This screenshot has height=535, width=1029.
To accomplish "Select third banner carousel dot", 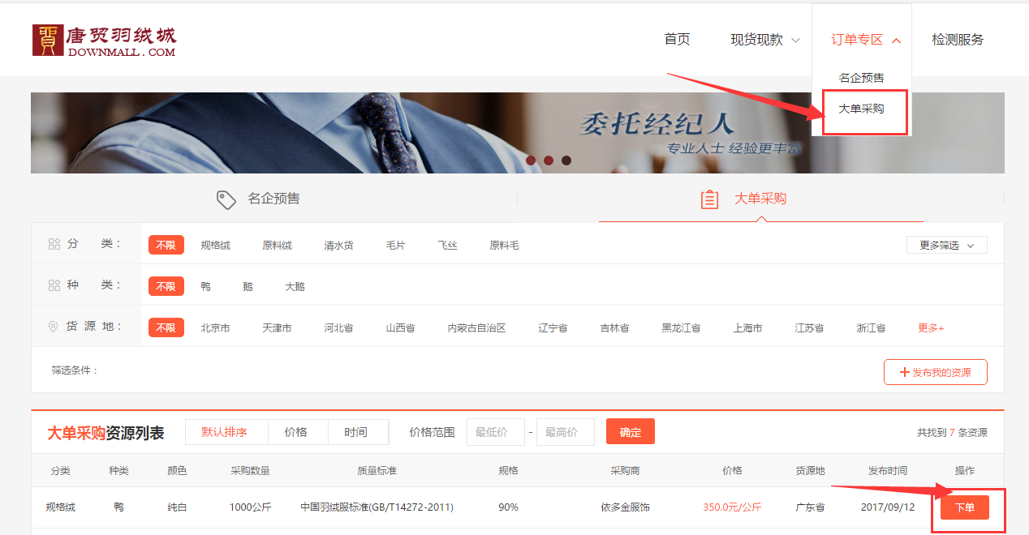I will [566, 160].
